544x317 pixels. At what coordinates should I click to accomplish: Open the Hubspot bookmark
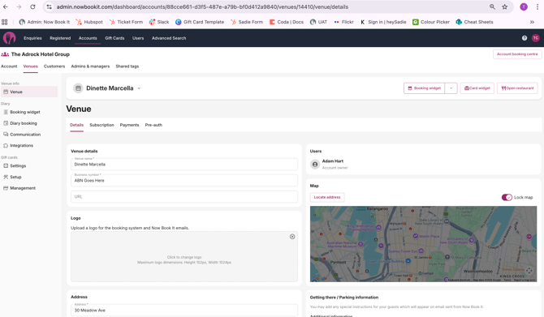89,22
